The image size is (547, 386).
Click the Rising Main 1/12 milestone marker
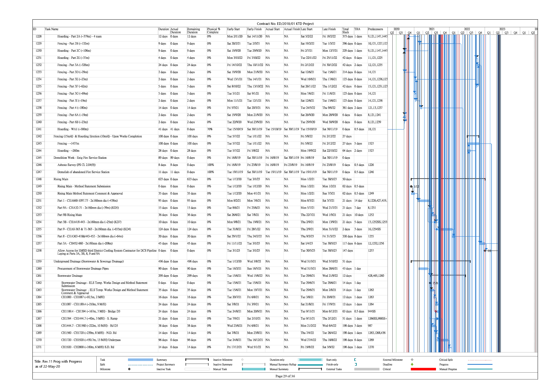point(411,186)
